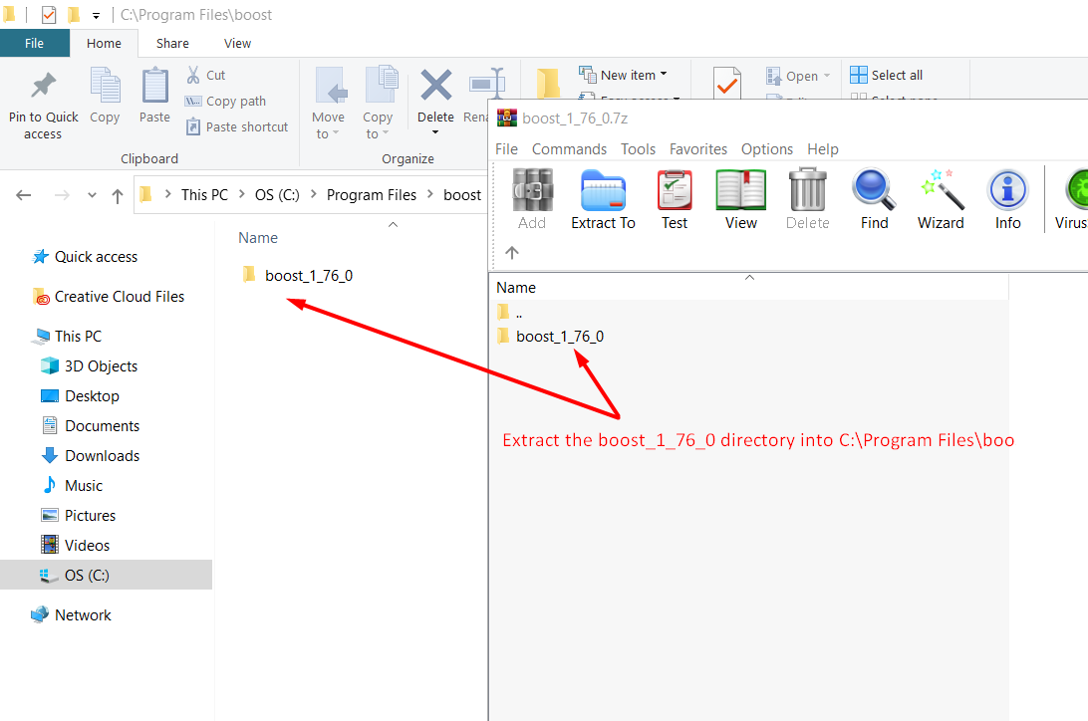Click Explorer Forward navigation arrow
Image resolution: width=1088 pixels, height=721 pixels.
[62, 195]
